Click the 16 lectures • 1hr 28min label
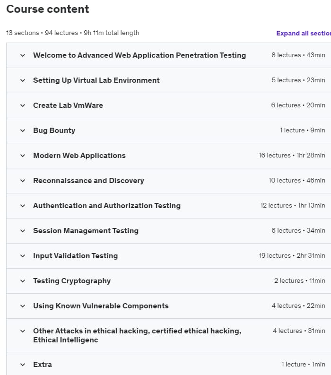 pyautogui.click(x=292, y=156)
